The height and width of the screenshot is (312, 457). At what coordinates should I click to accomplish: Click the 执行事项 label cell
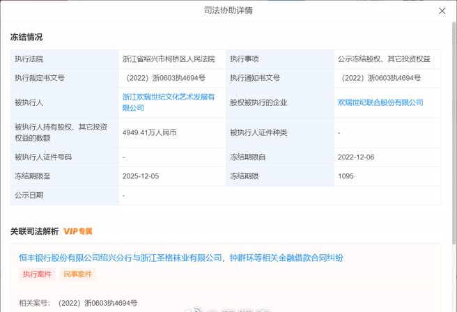pyautogui.click(x=280, y=59)
